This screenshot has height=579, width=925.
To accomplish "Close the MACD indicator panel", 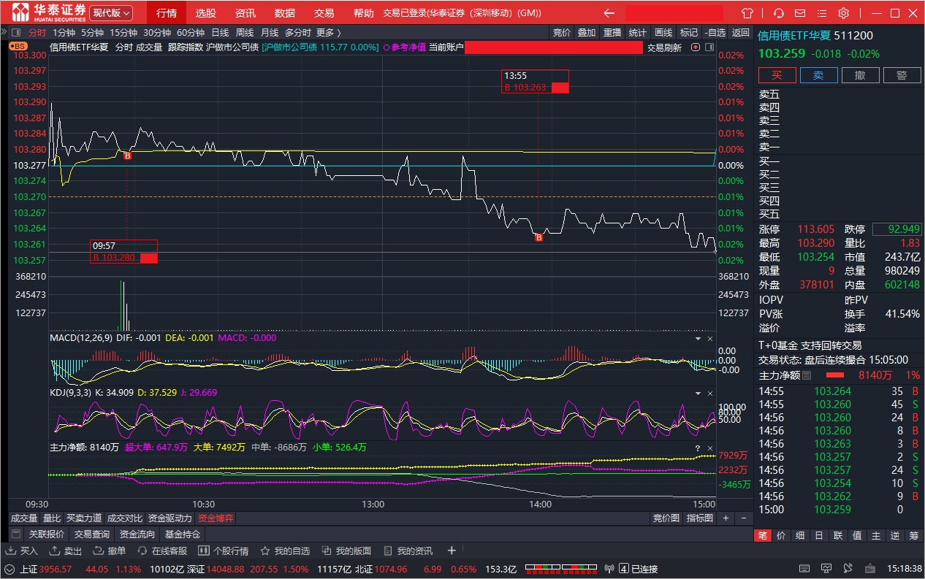I will click(x=710, y=339).
